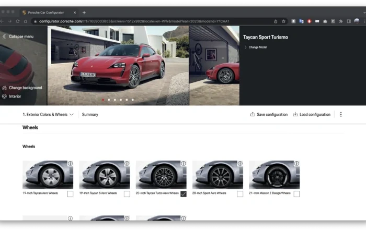This screenshot has height=231, width=366.
Task: Bookmark page with the star icon
Action: (x=283, y=21)
